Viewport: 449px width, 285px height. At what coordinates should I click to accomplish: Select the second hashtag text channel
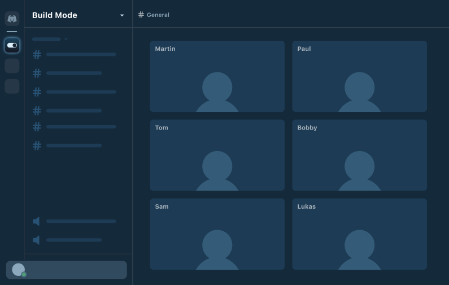(x=67, y=73)
